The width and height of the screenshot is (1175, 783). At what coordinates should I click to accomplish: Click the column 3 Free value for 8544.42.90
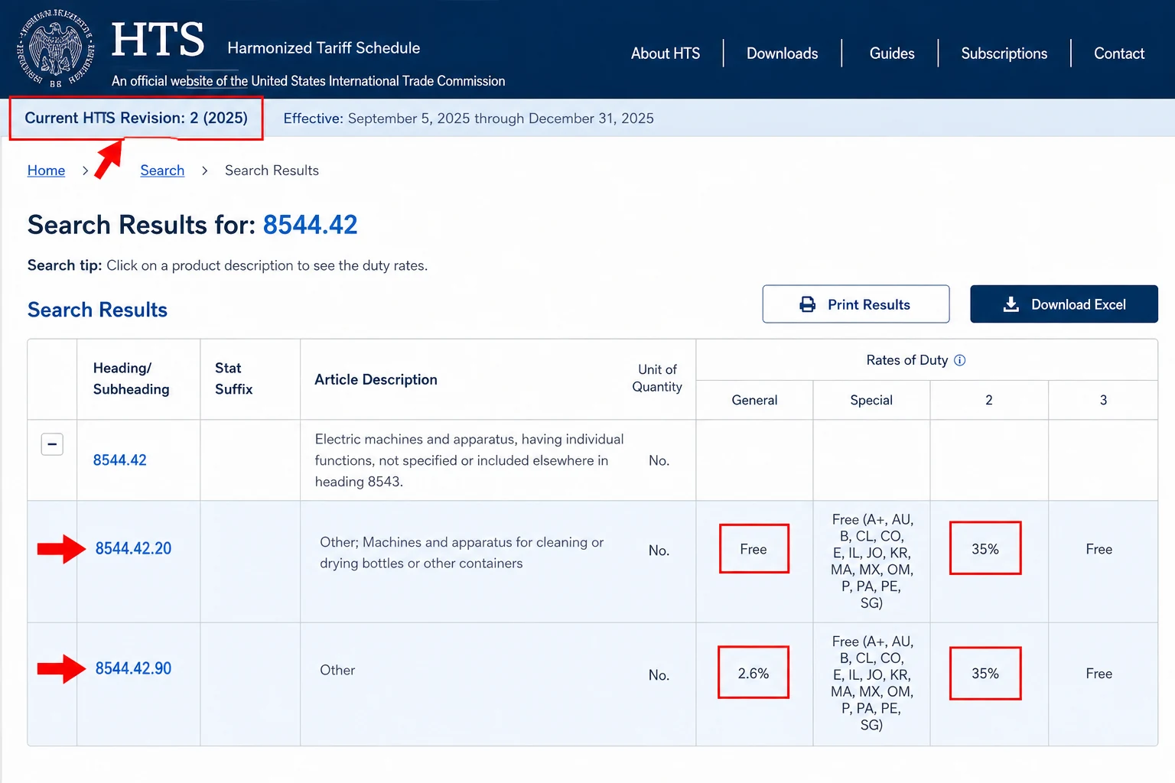(1099, 674)
